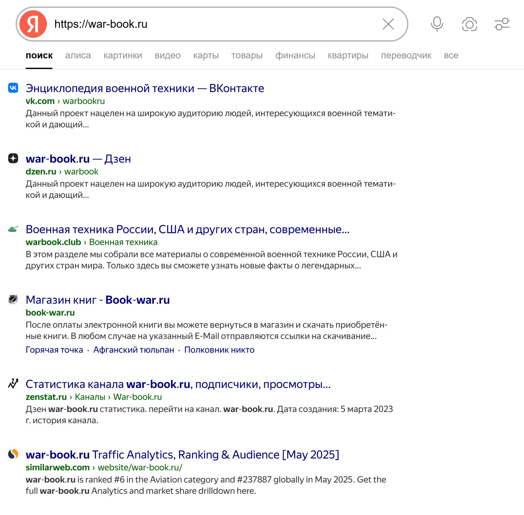Switch to the видео tab
The width and height of the screenshot is (524, 515).
[168, 56]
